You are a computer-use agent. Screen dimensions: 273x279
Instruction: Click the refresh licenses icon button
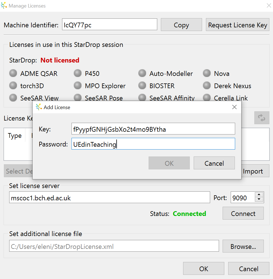(262, 118)
